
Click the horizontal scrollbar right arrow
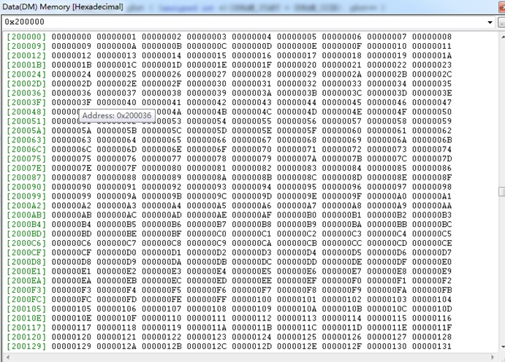click(493, 357)
